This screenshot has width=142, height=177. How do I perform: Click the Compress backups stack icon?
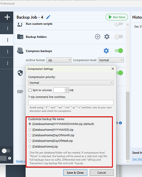click(x=20, y=51)
